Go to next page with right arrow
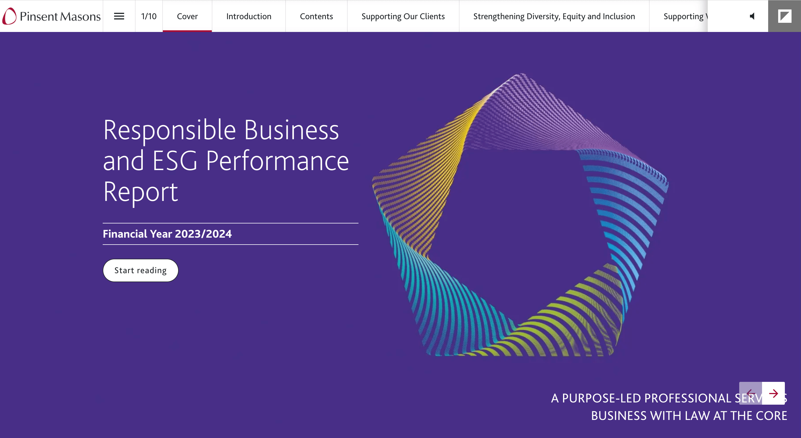The width and height of the screenshot is (801, 438). (773, 393)
